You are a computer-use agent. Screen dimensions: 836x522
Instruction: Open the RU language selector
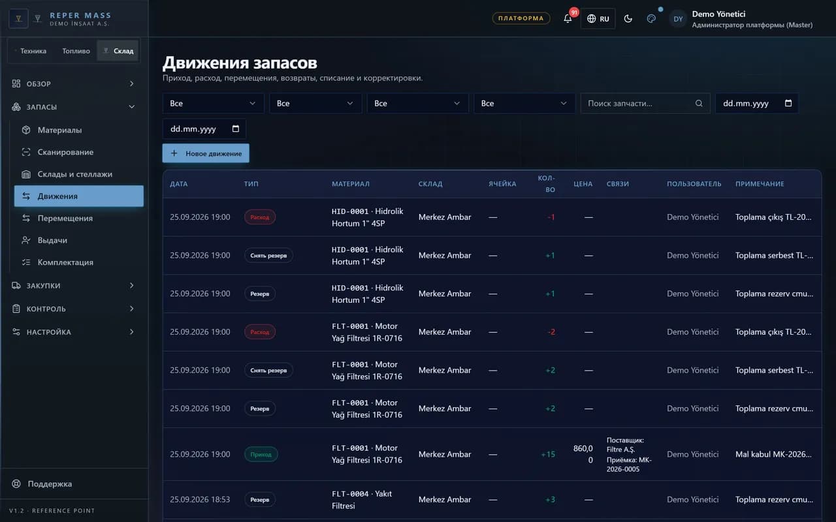coord(598,18)
